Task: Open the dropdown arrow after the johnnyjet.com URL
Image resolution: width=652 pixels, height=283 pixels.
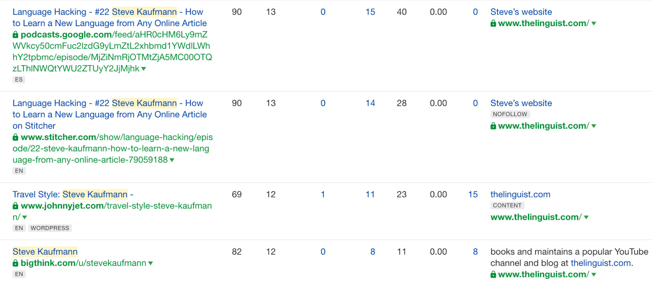Action: click(24, 218)
